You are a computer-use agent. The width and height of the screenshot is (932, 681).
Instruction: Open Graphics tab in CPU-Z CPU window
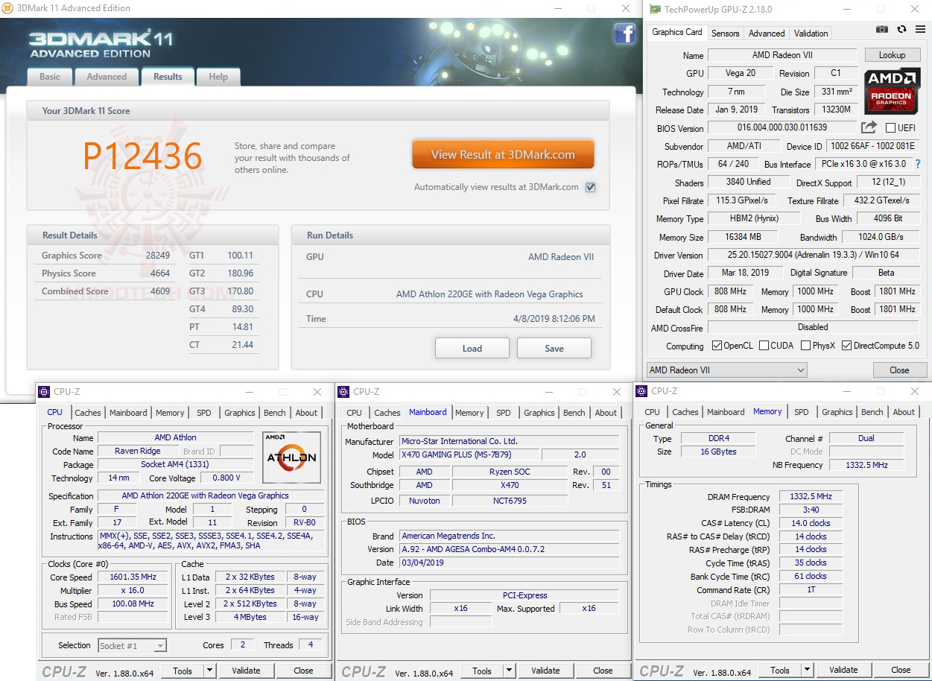coord(239,413)
